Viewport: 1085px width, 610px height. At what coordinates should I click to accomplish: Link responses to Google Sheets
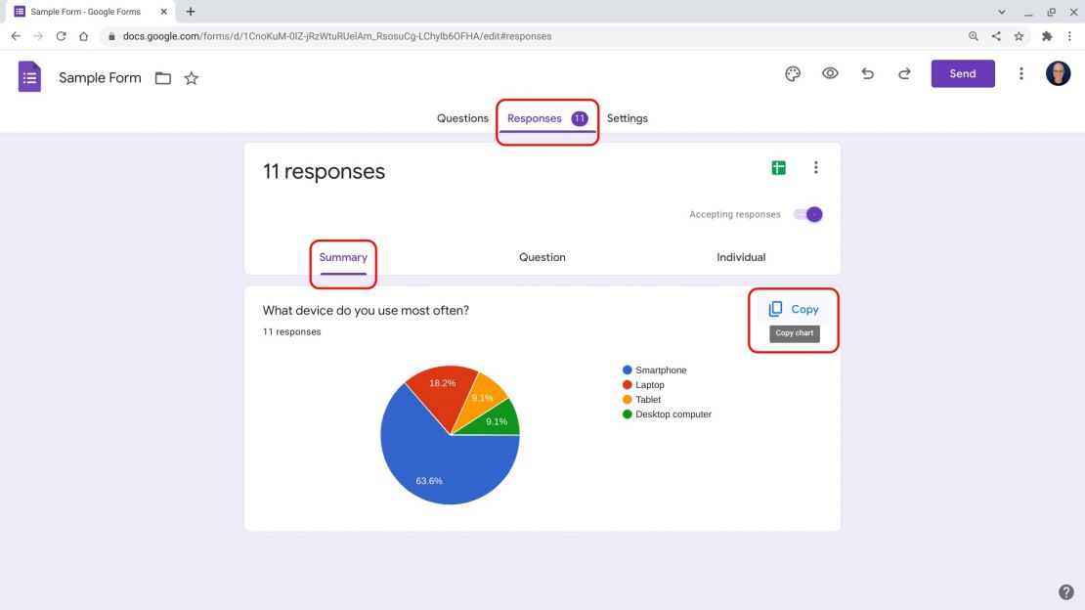[778, 167]
